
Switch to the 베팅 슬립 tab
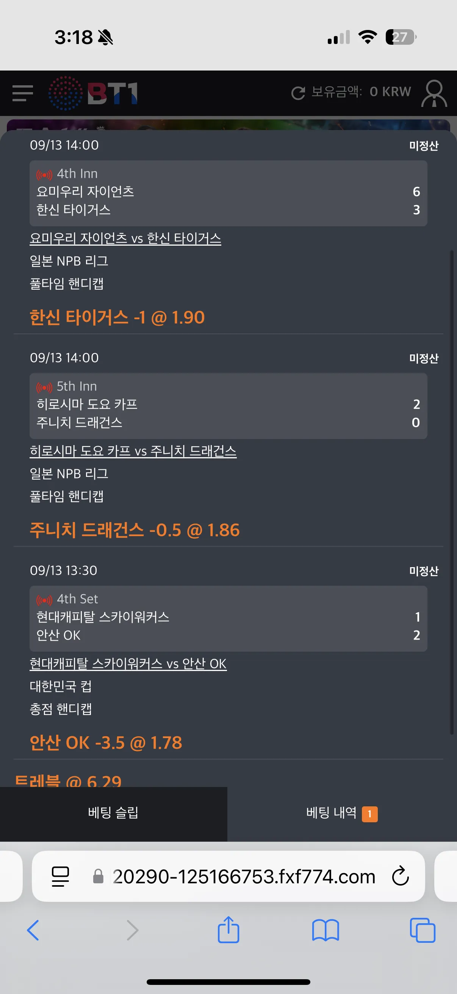(113, 814)
